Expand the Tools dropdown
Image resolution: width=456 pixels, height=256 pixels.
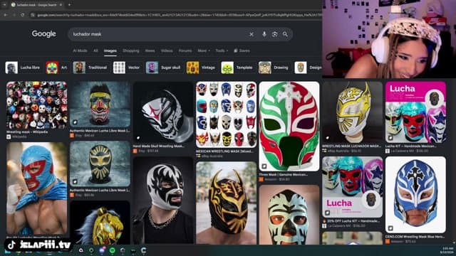point(222,50)
